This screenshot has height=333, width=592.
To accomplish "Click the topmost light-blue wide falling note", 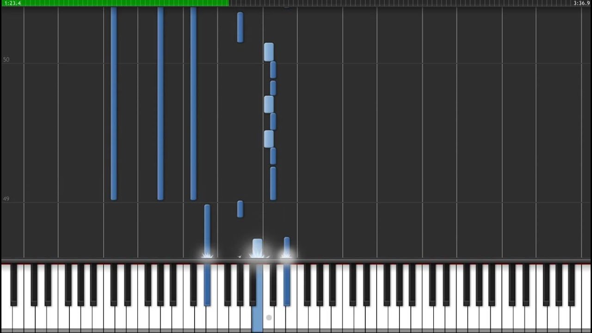I will tap(269, 52).
